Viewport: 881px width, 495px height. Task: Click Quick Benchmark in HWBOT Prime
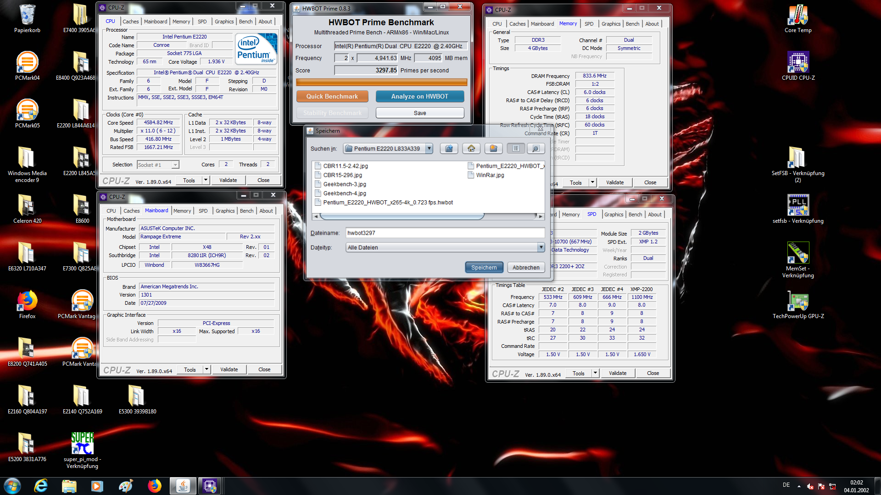pos(332,96)
